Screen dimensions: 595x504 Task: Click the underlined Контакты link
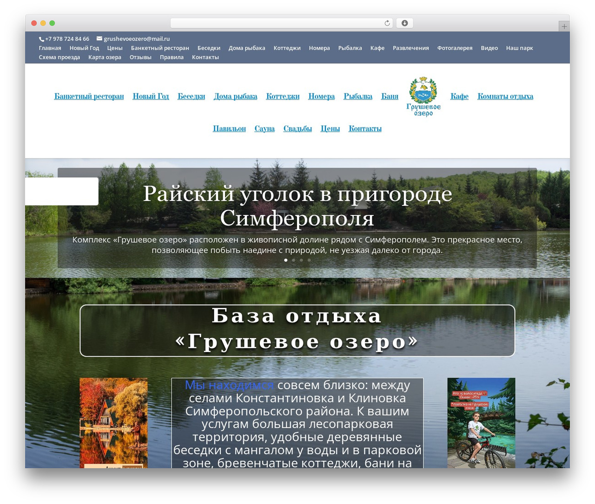coord(365,128)
